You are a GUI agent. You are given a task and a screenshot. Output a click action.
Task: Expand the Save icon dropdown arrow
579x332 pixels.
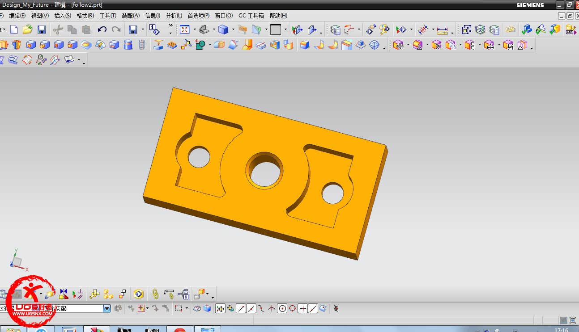coord(143,30)
